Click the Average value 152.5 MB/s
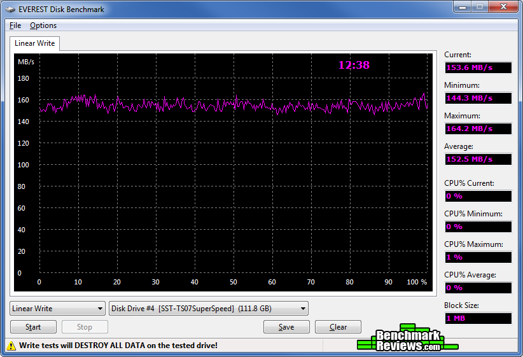Image resolution: width=523 pixels, height=357 pixels. click(478, 159)
